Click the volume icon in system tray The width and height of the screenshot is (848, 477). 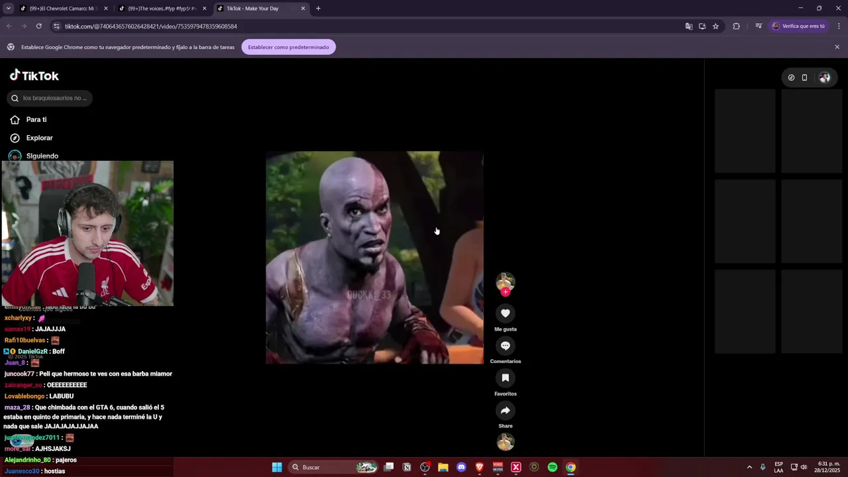(x=804, y=467)
